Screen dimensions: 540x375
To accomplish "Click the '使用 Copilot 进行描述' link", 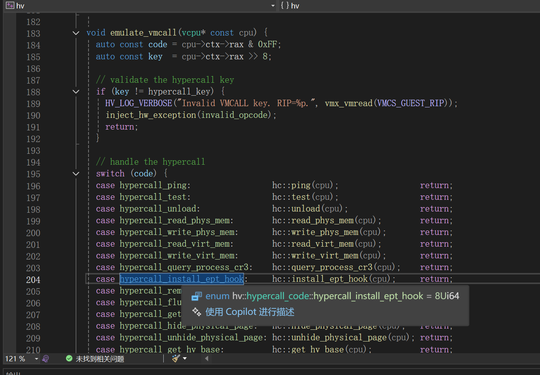I will pos(249,312).
